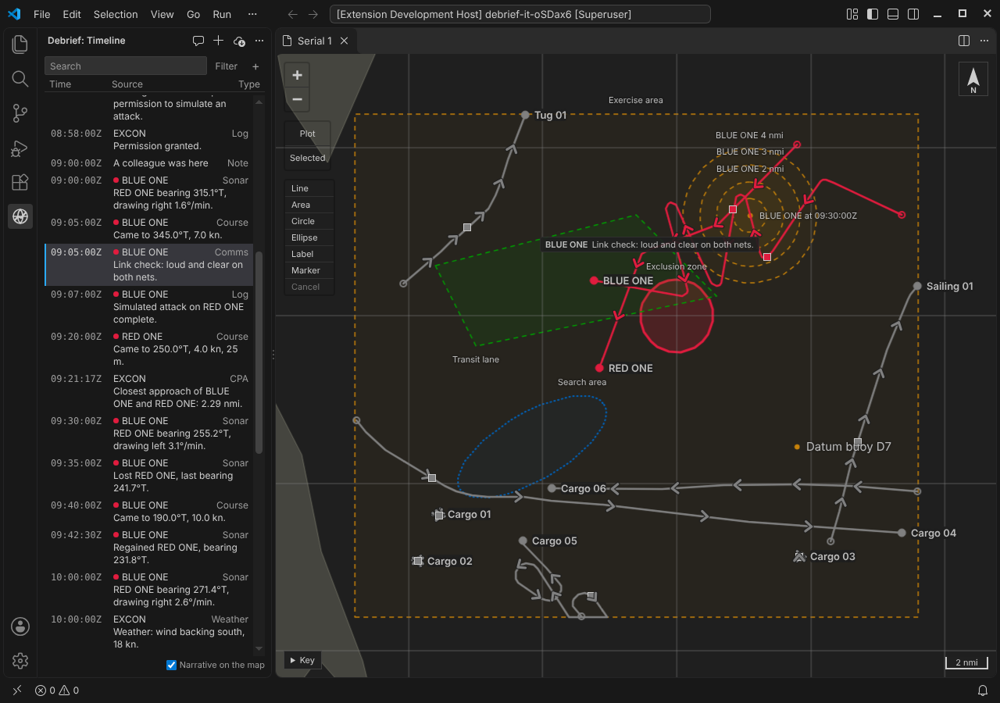Open the Manage gear icon
Viewport: 1000px width, 703px height.
[x=20, y=660]
